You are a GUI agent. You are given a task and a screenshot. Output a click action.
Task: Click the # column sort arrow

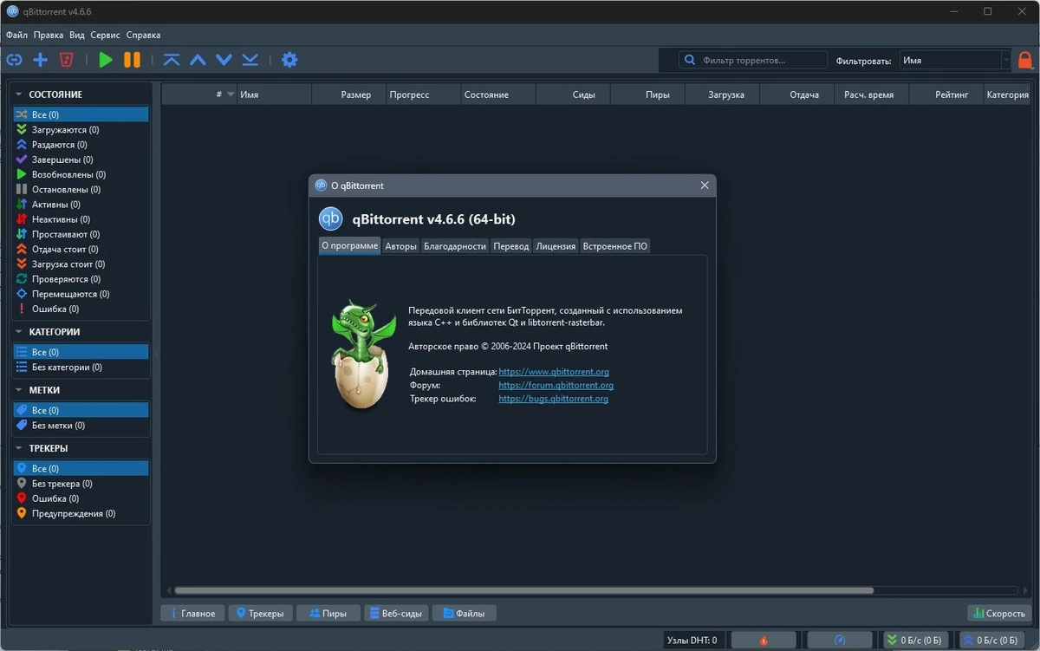tap(231, 94)
